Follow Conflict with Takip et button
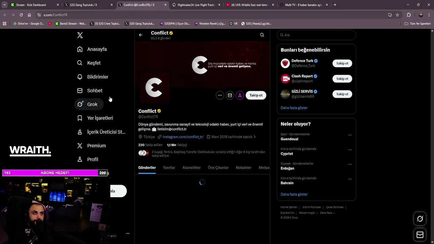Screen dimensions: 434x244 pos(256,95)
